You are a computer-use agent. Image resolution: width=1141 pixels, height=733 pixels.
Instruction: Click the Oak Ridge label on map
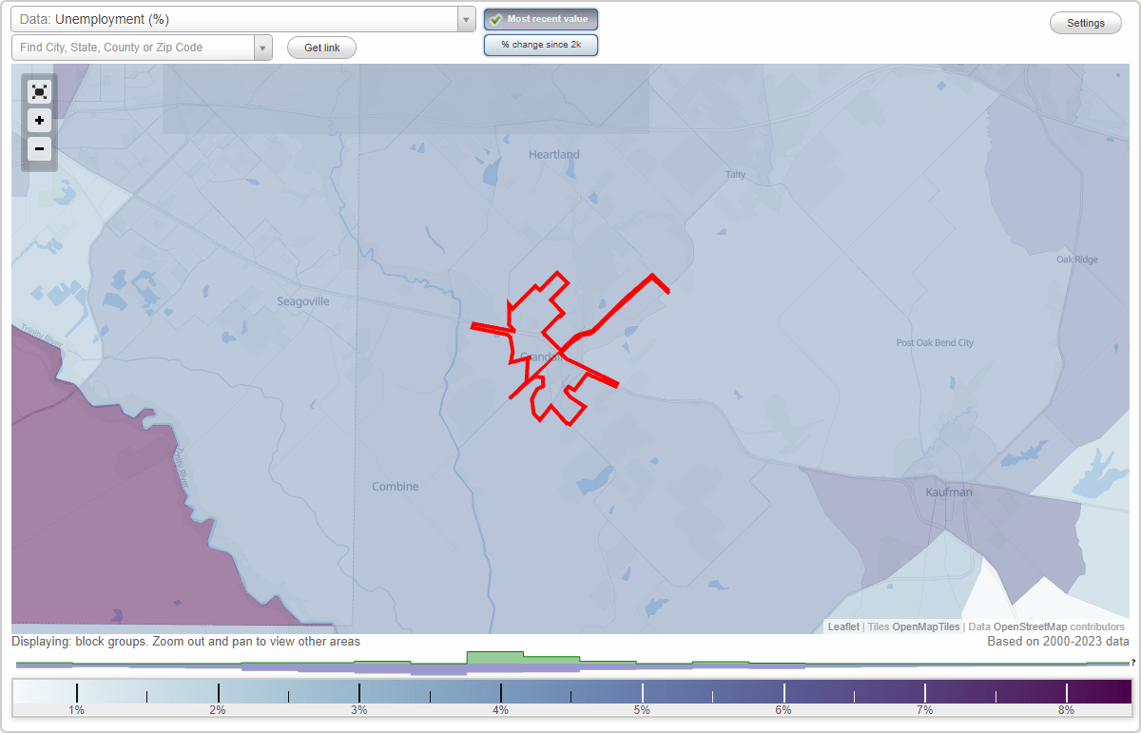coord(1077,260)
